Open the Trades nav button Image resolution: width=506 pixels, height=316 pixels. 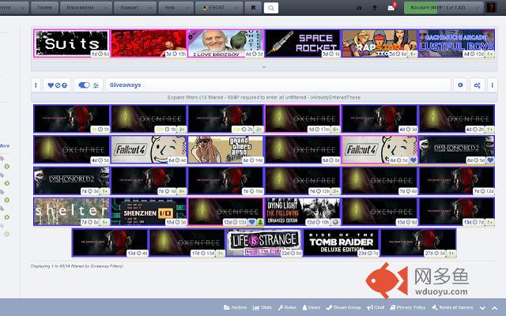44,7
